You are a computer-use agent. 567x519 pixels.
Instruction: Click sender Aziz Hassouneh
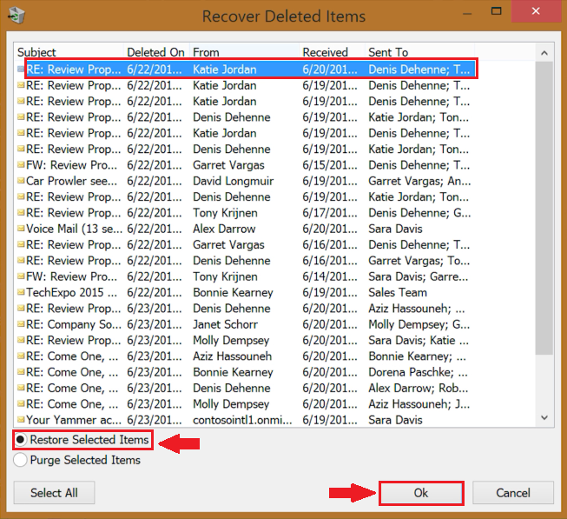coord(232,356)
